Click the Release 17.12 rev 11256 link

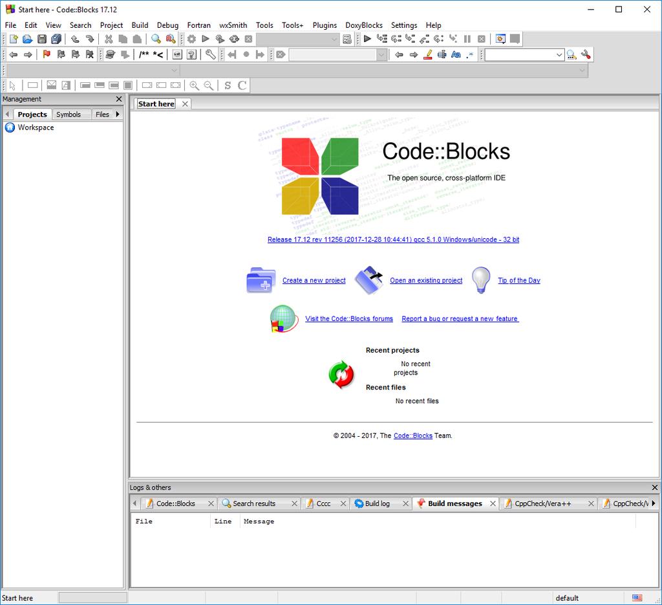tap(393, 239)
